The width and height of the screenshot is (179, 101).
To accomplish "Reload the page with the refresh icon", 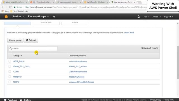I will (x=10, y=7).
